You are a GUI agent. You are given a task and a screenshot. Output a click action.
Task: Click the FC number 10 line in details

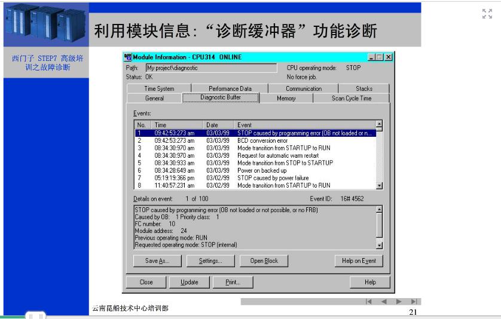coord(155,224)
